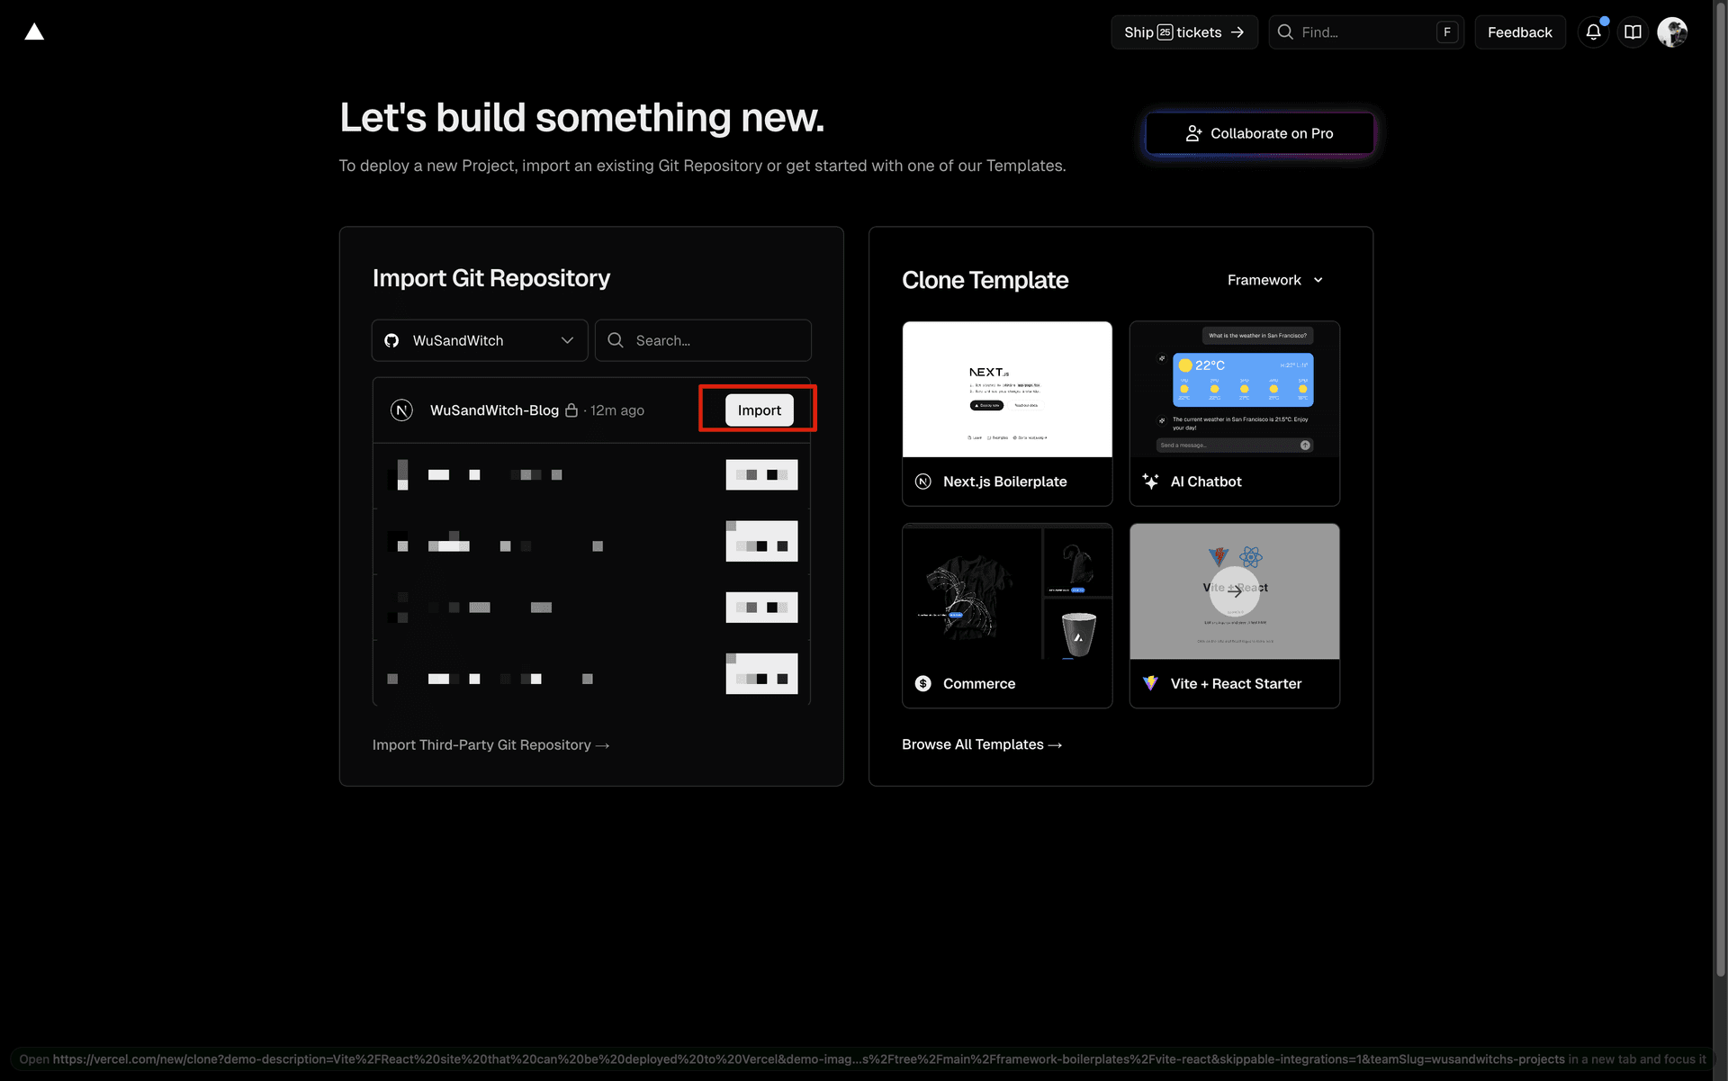Open the notifications bell
Screen dimensions: 1728x1081
[1593, 32]
